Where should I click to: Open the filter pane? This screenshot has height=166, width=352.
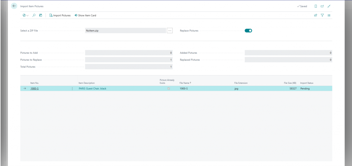pos(322,15)
